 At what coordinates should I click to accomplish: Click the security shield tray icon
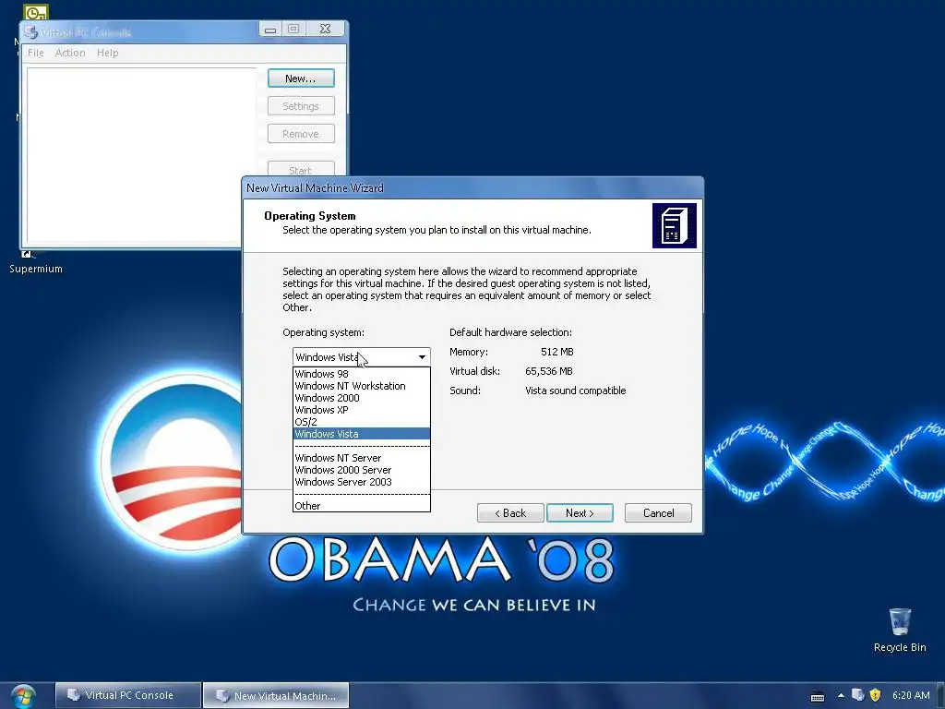coord(875,696)
